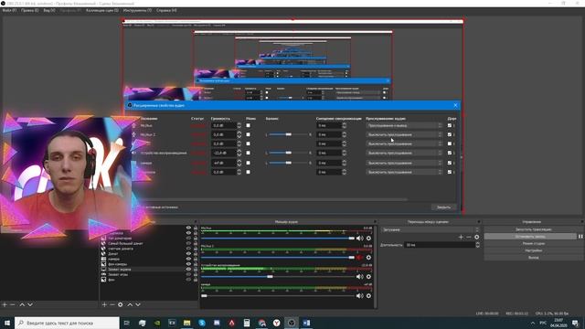Adjust sync offset stepper for Mic/Aux 2 row
Viewport: 585px width, 329px height.
344,134
